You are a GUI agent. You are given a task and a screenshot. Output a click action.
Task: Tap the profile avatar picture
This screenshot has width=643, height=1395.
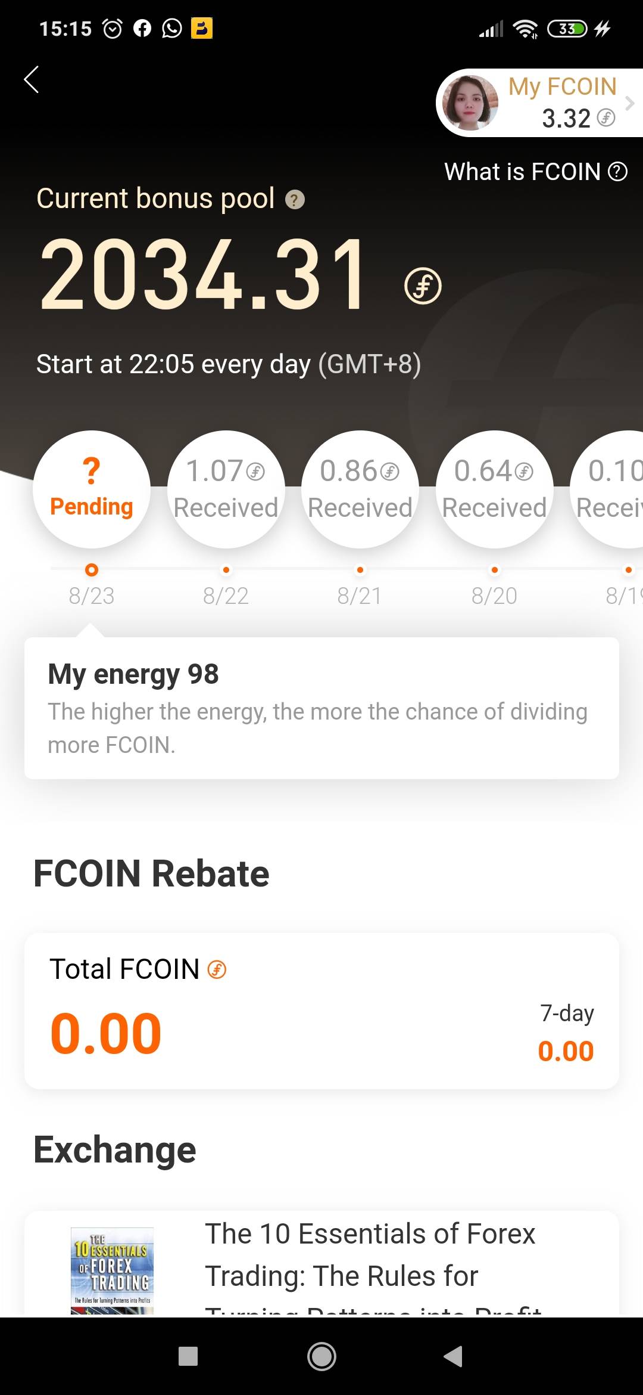tap(470, 103)
